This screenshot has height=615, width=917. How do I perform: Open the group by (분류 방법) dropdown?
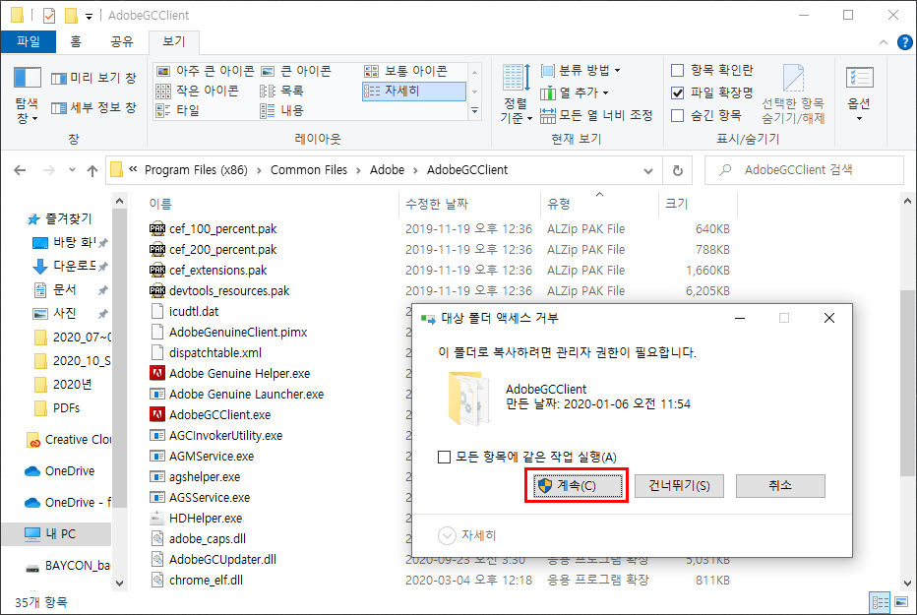point(581,71)
